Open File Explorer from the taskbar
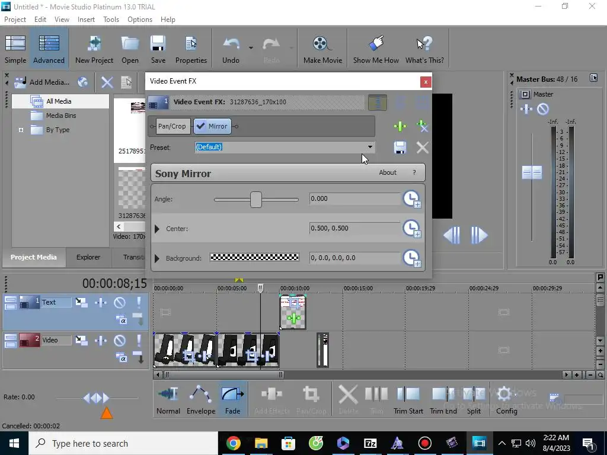 point(261,443)
